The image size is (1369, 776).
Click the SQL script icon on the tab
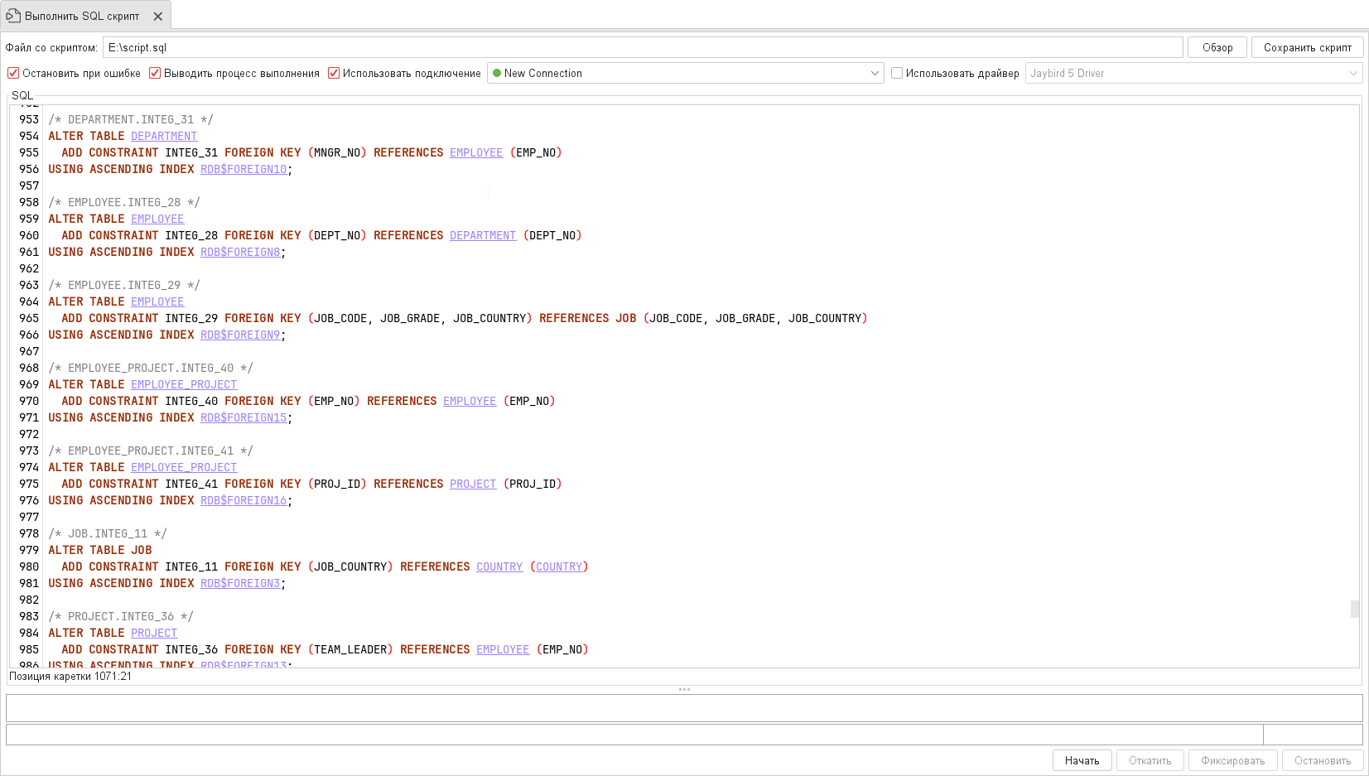12,14
